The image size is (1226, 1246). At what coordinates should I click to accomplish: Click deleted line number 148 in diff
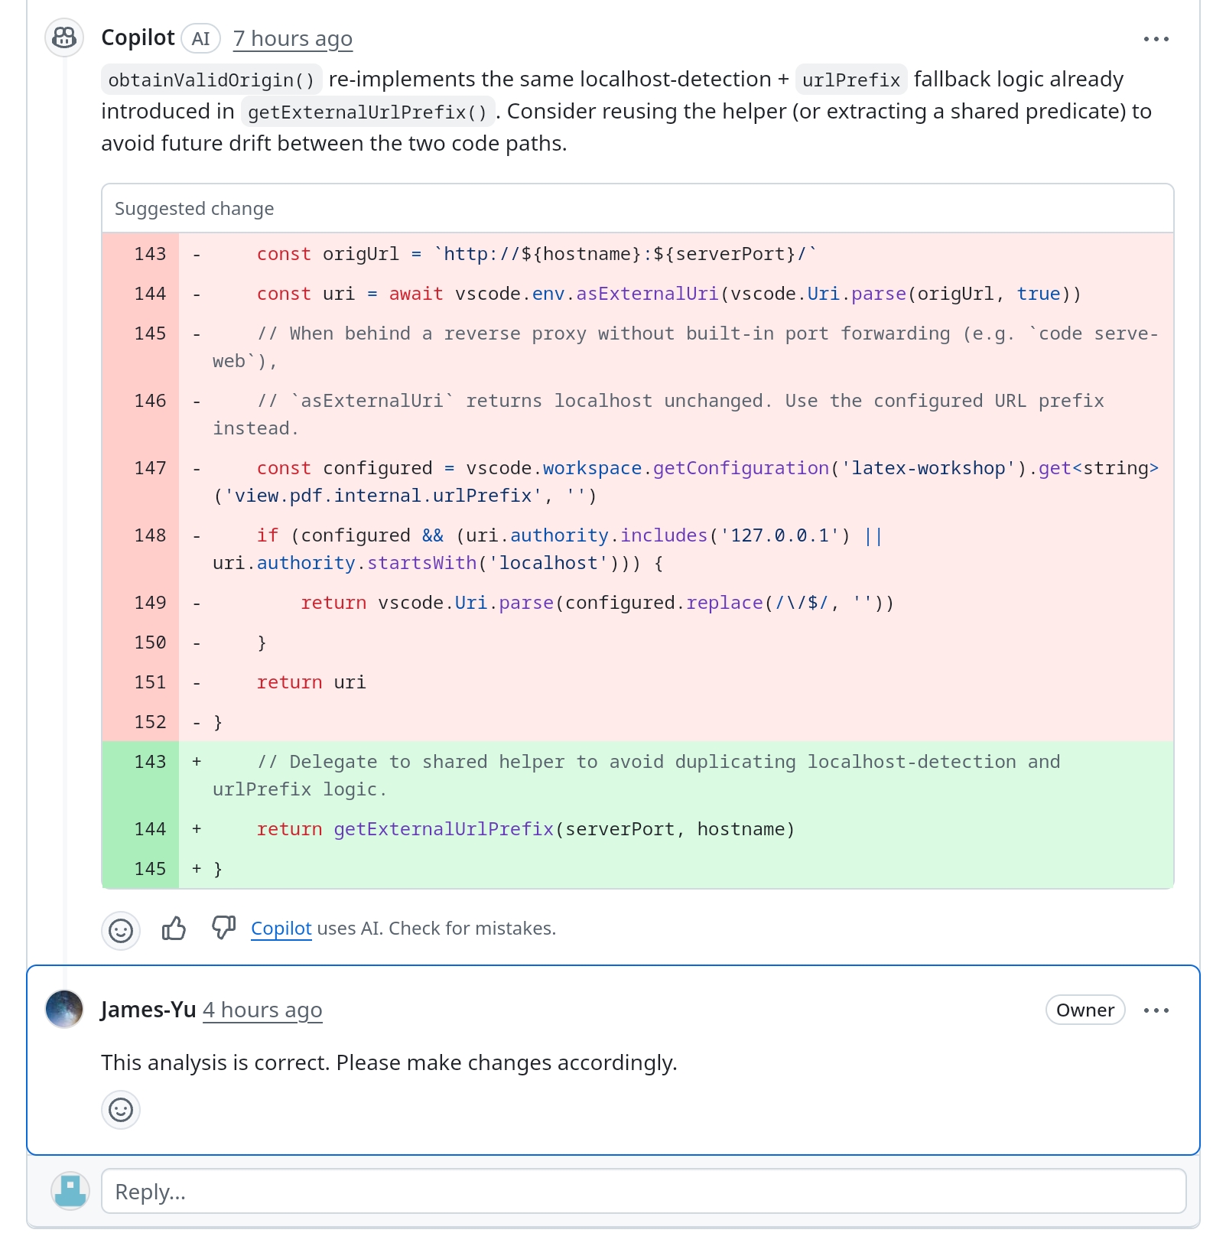point(150,535)
